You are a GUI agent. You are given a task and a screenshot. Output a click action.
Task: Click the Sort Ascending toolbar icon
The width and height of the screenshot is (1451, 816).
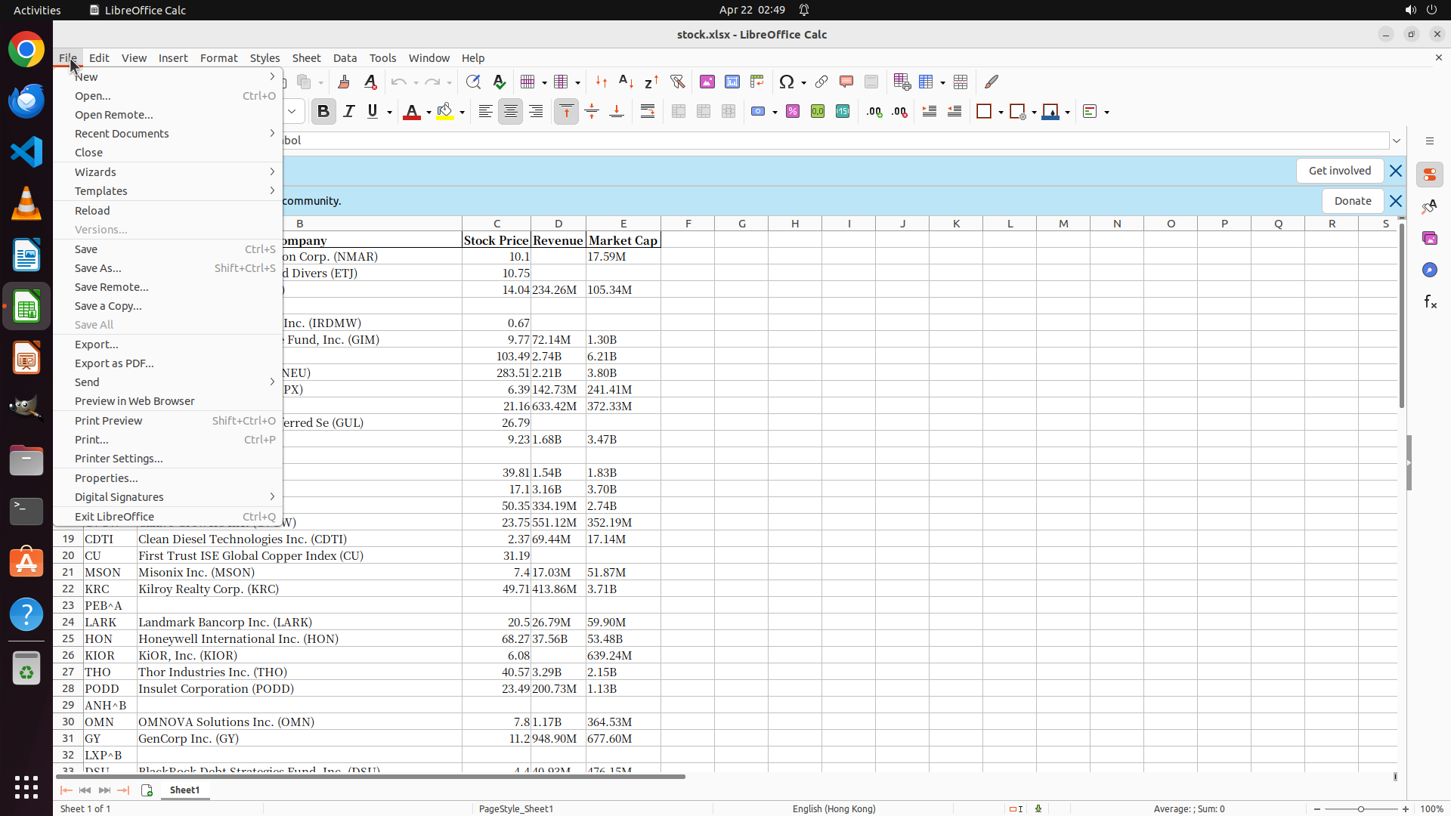tap(626, 82)
